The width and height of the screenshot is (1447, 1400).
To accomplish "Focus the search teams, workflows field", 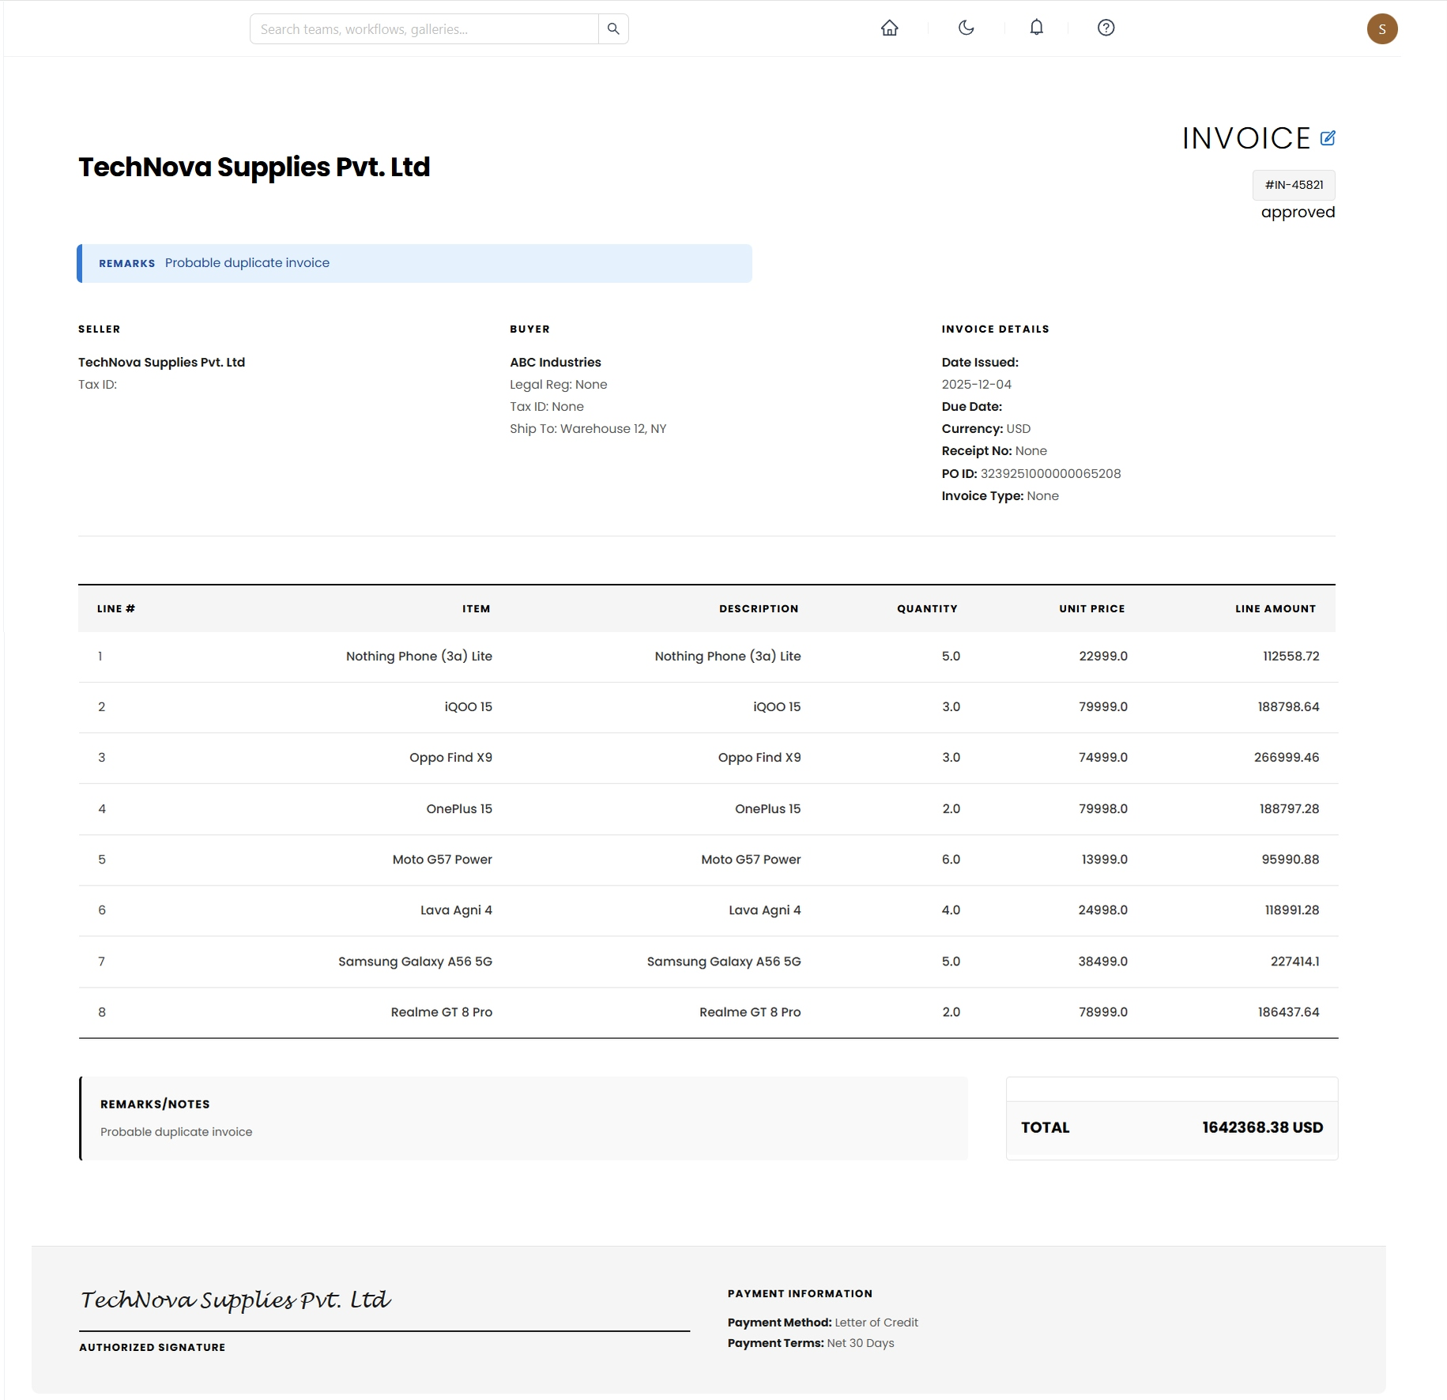I will pyautogui.click(x=424, y=29).
